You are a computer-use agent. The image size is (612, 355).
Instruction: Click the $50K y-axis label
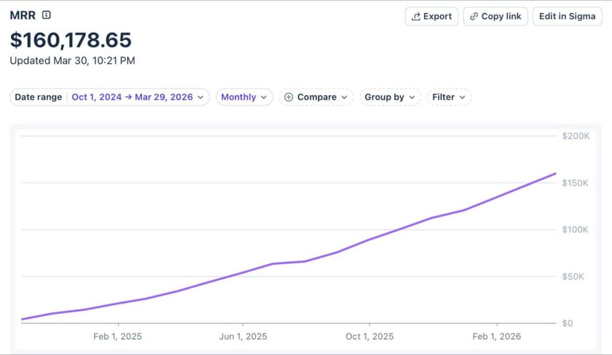pyautogui.click(x=573, y=277)
